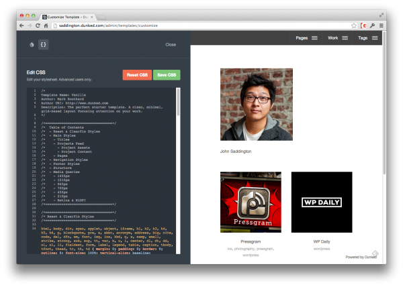
Task: Open the Pressgram project thumbnail
Action: [x=251, y=202]
